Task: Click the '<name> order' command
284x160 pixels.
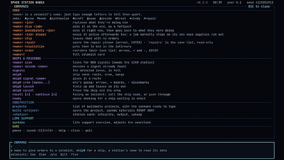Action: (23, 50)
